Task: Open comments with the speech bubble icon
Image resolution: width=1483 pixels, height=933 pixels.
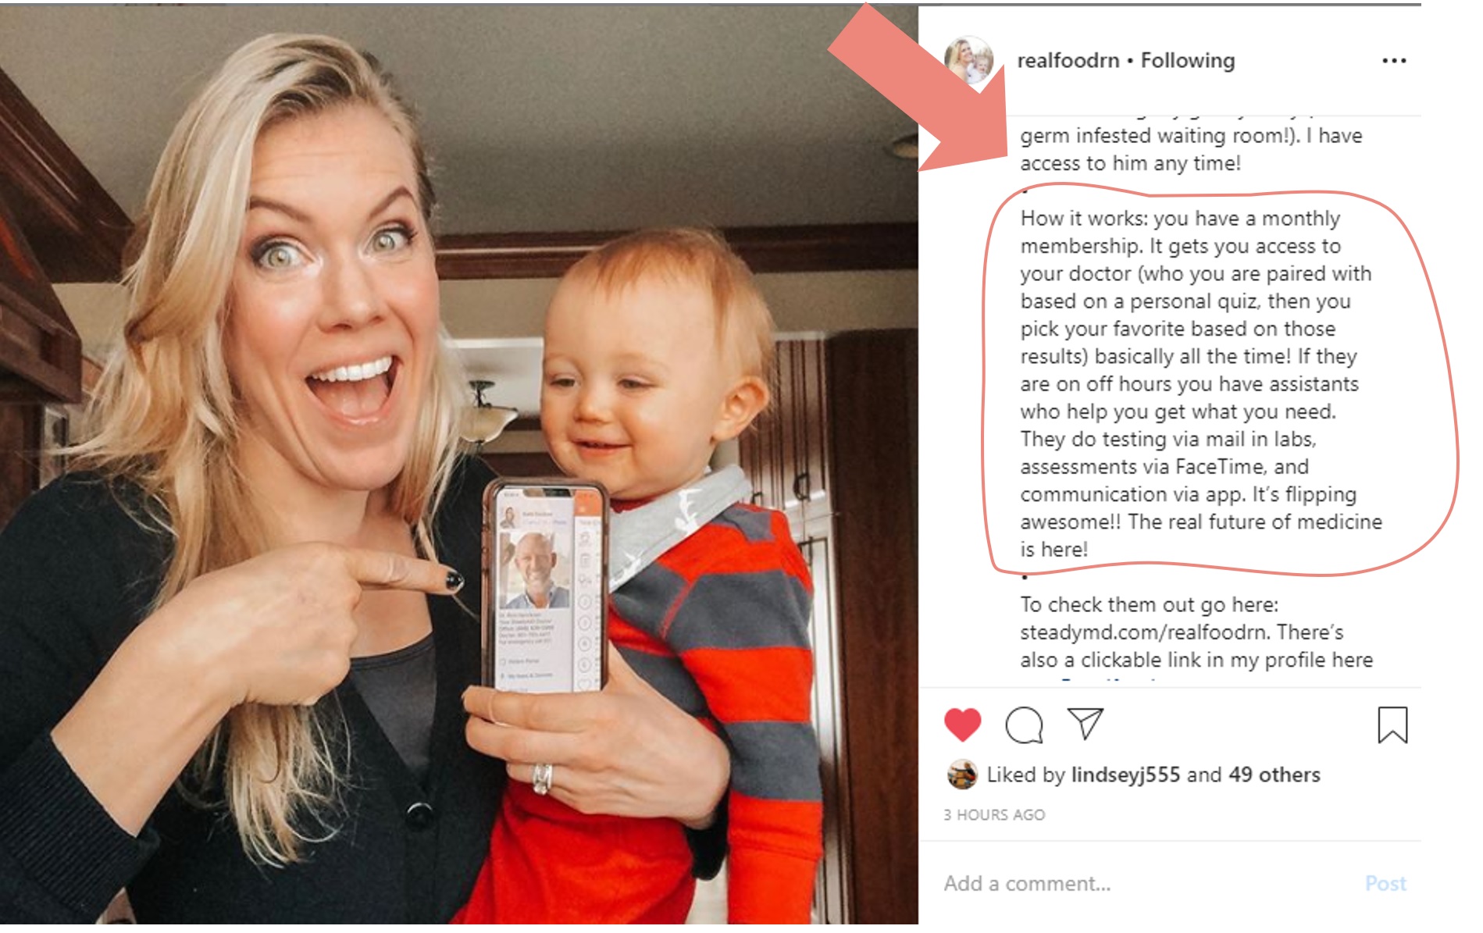Action: [x=1024, y=725]
